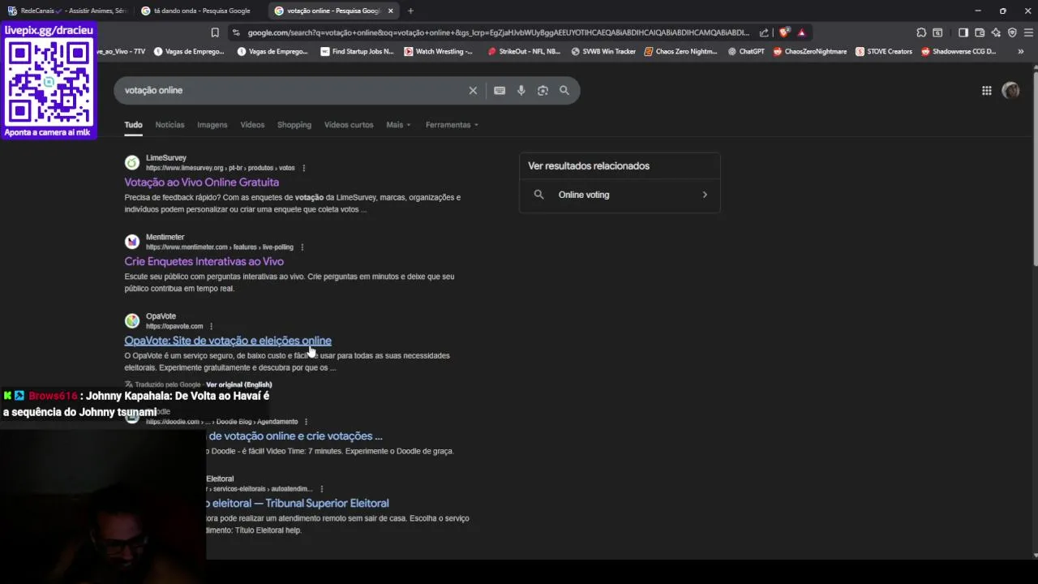
Task: Click the bookmark icon in the address bar
Action: point(215,32)
